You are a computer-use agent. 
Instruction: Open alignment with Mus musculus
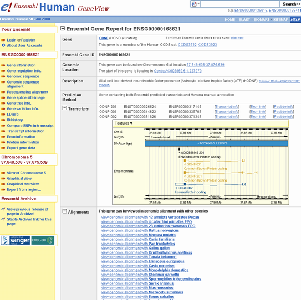pyautogui.click(x=137, y=288)
